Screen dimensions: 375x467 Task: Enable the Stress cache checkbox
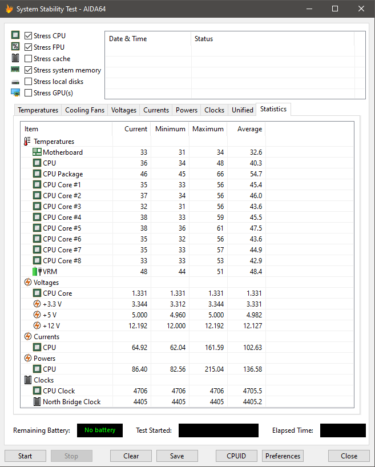pyautogui.click(x=29, y=59)
